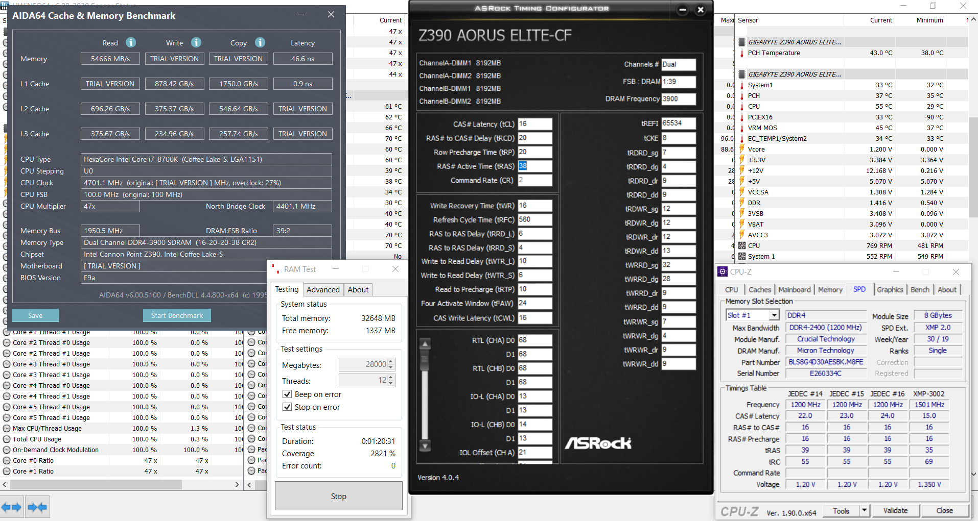Click the System 1 fan icon

pos(741,257)
